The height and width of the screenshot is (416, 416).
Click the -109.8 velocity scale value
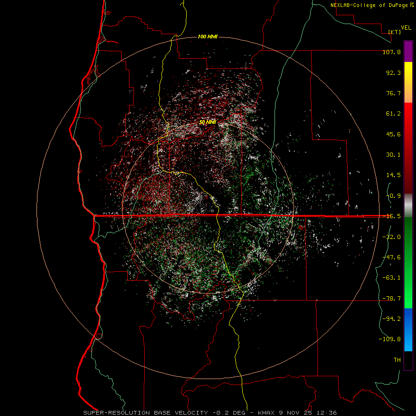pyautogui.click(x=390, y=339)
